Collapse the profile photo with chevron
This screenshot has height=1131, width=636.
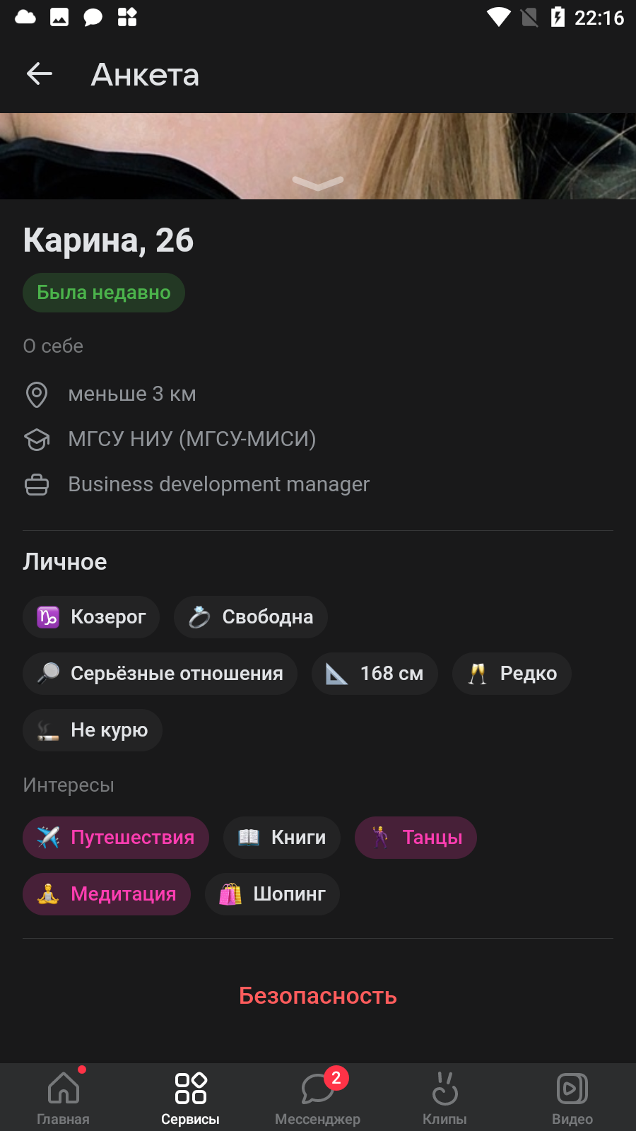coord(318,183)
